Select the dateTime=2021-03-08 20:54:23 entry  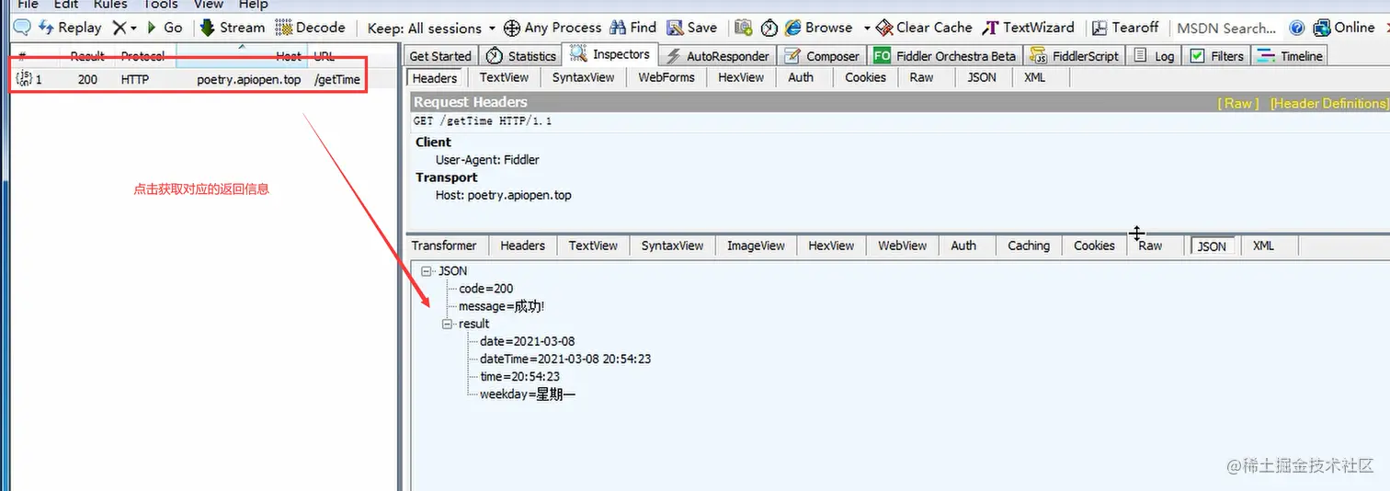pos(564,359)
